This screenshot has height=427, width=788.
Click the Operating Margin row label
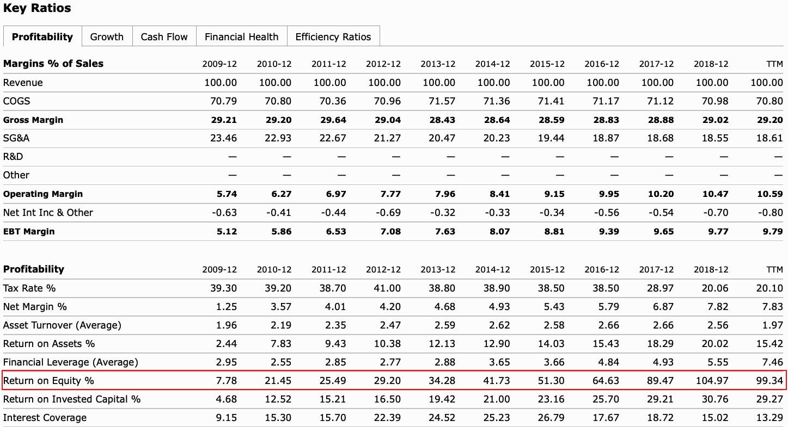(x=43, y=194)
